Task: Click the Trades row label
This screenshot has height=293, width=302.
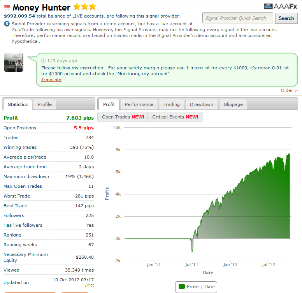Action: (11, 138)
